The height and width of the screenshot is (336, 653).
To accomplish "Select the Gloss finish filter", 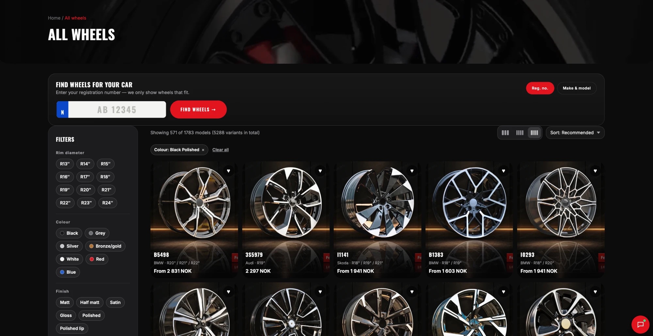I will pyautogui.click(x=66, y=315).
